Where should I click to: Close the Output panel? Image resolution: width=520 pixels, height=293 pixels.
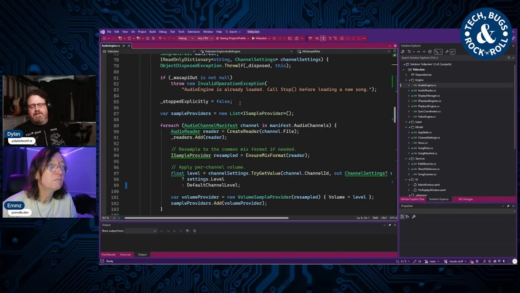tap(394, 225)
